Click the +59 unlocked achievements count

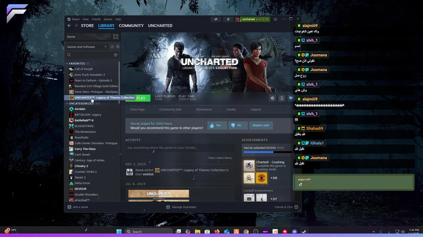(274, 178)
